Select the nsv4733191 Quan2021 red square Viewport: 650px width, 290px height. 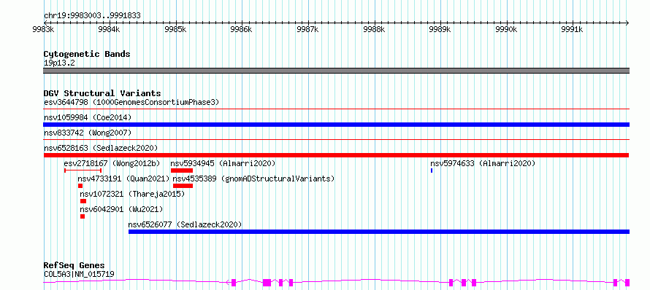click(x=80, y=186)
